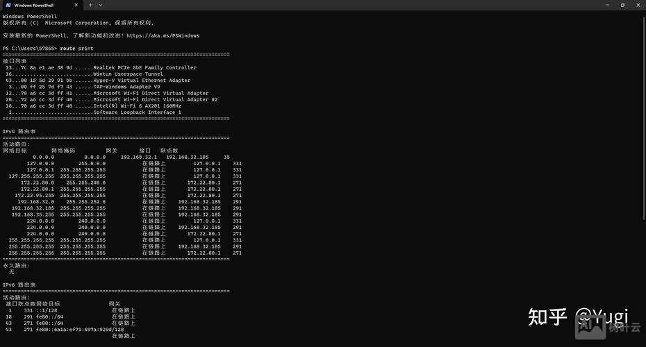Click the Realtek PCIe GbE Family Controller line
646x347 pixels.
pos(144,68)
